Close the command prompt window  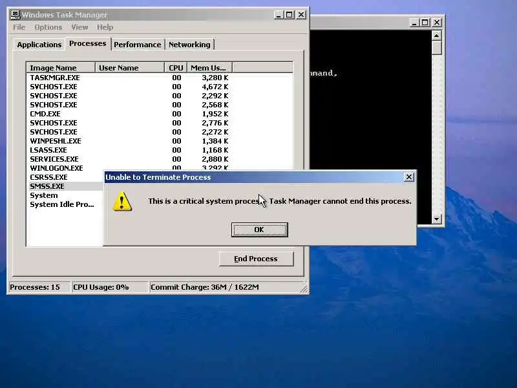pos(437,23)
